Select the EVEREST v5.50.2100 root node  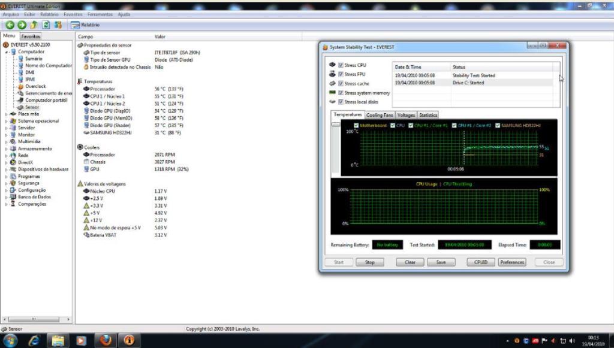click(30, 44)
